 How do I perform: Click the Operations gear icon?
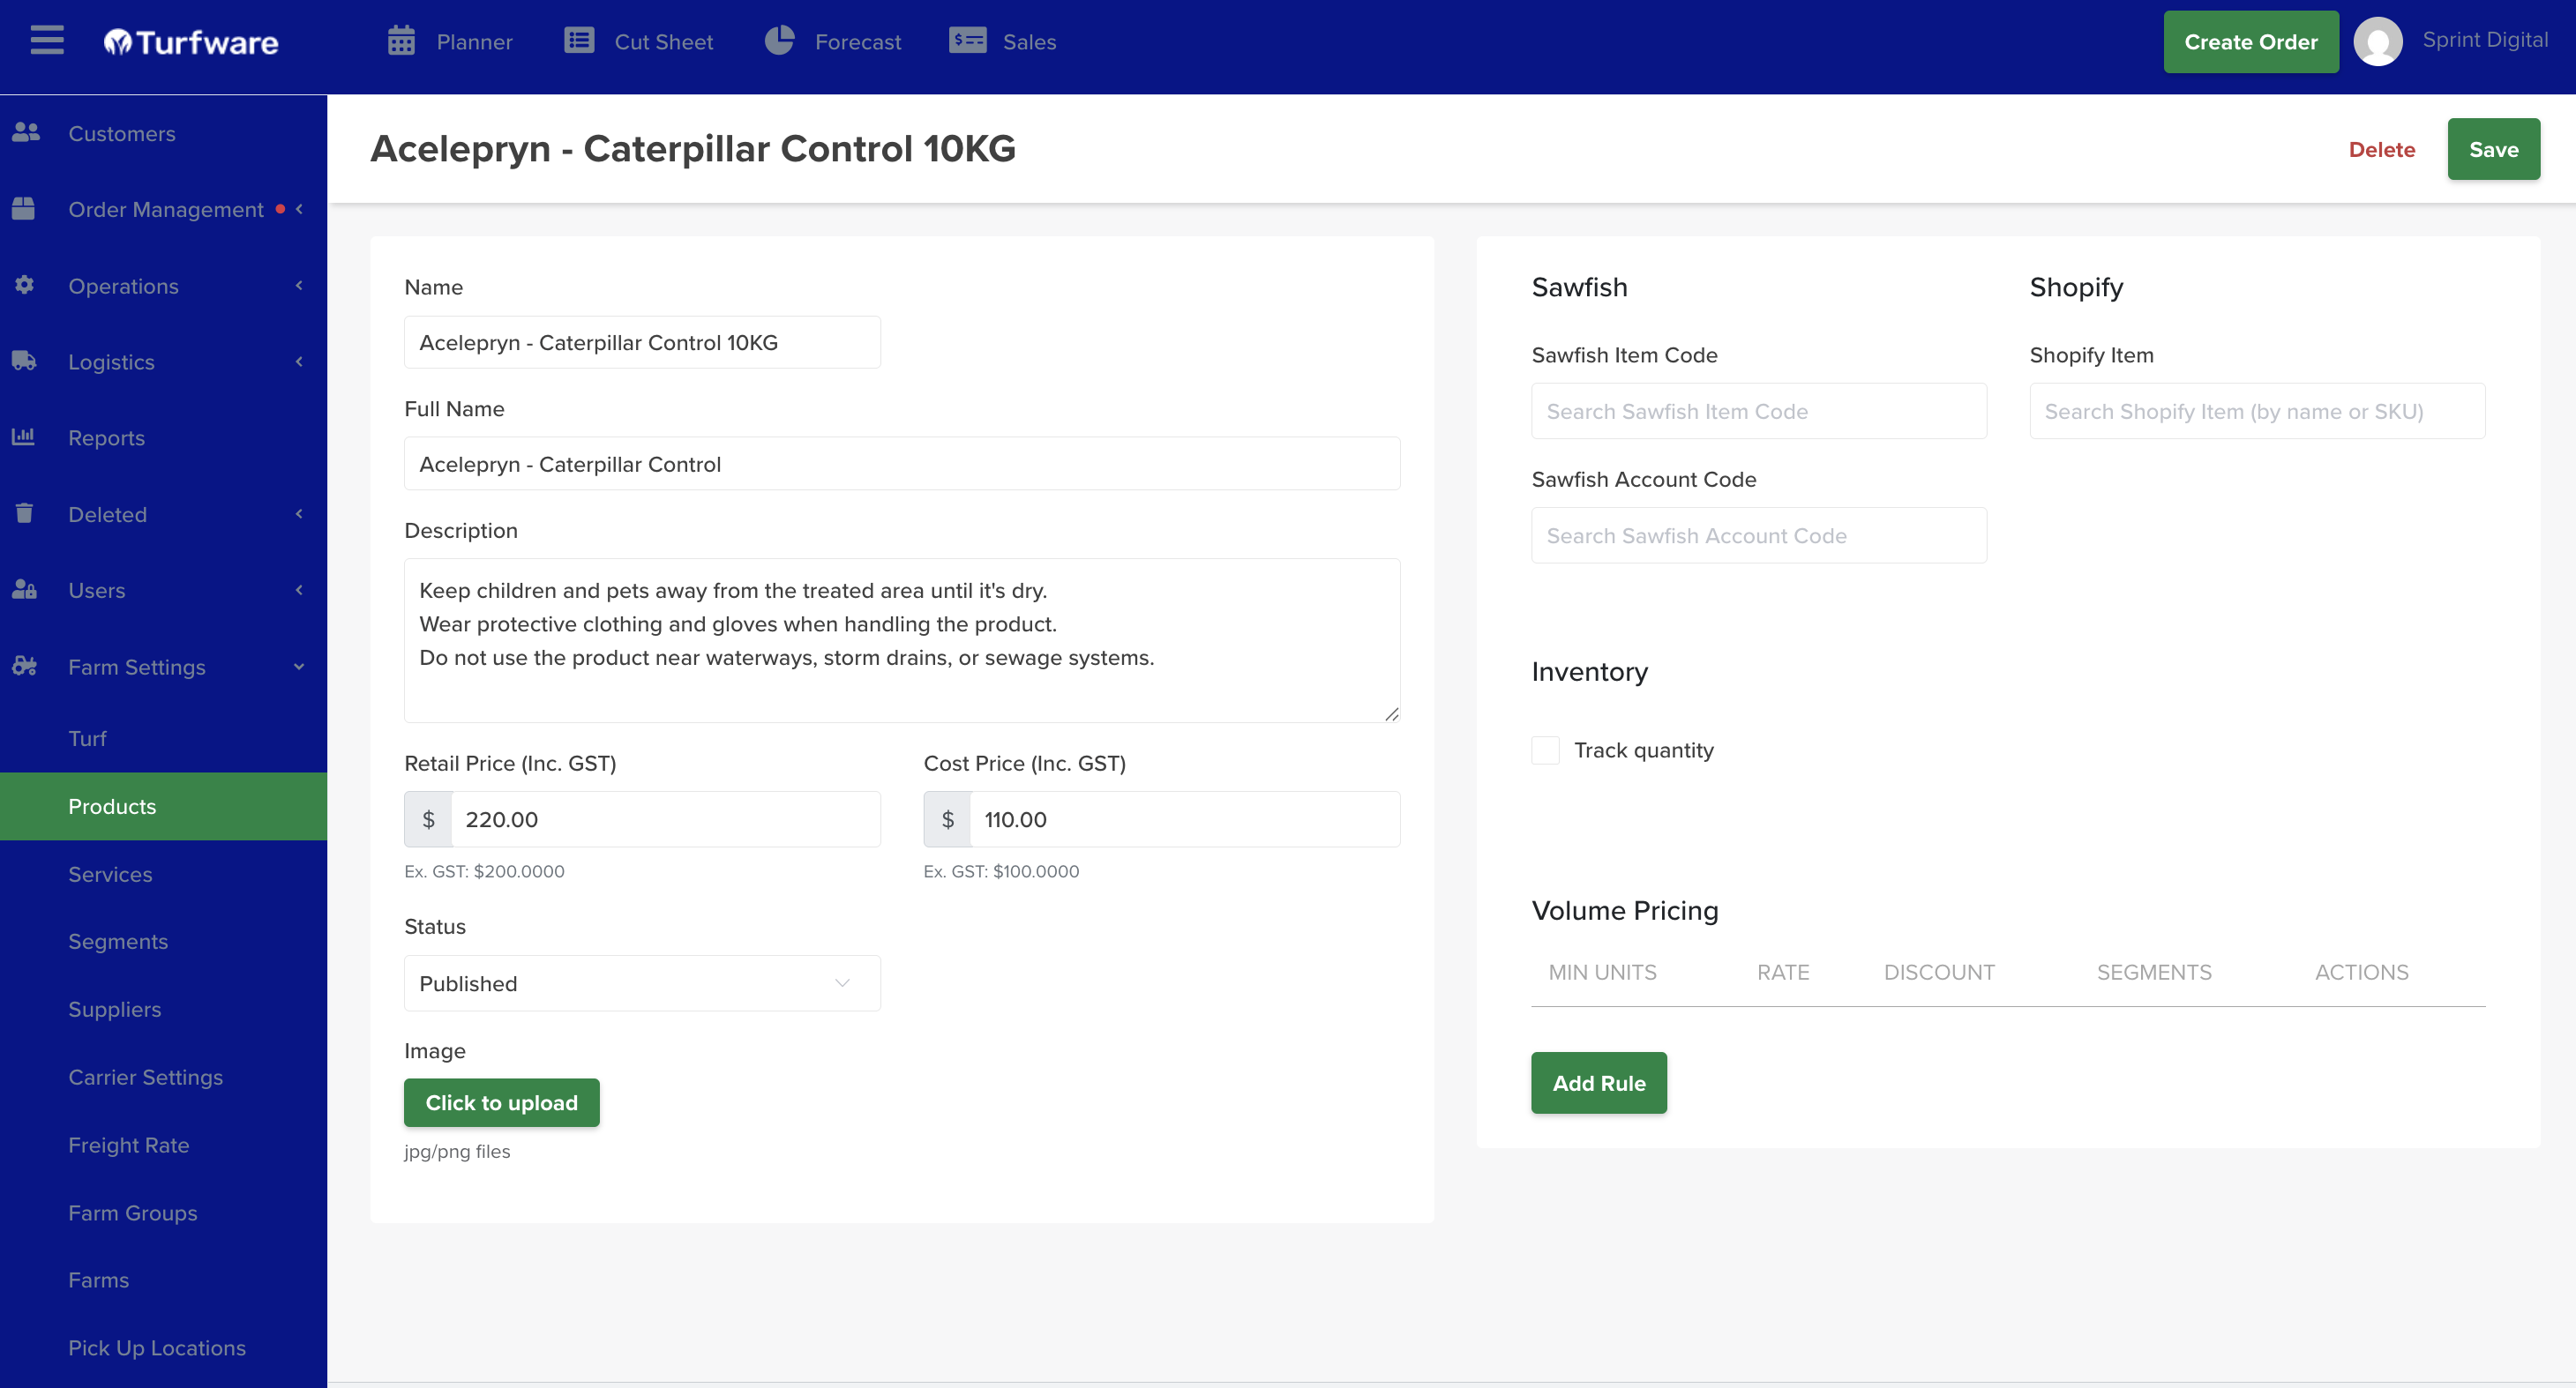[x=24, y=285]
